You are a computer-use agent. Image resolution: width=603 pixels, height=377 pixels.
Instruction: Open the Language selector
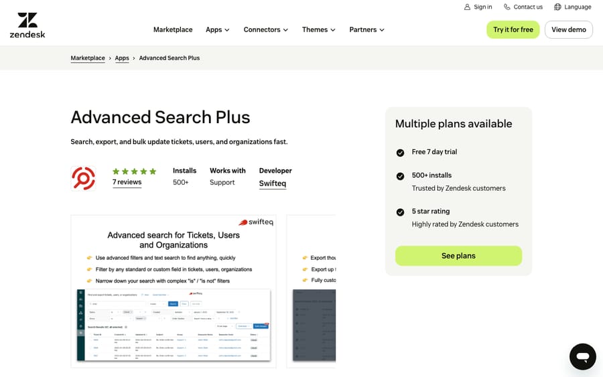(573, 7)
